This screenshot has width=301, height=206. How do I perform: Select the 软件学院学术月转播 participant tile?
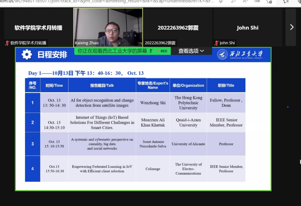(x=38, y=27)
